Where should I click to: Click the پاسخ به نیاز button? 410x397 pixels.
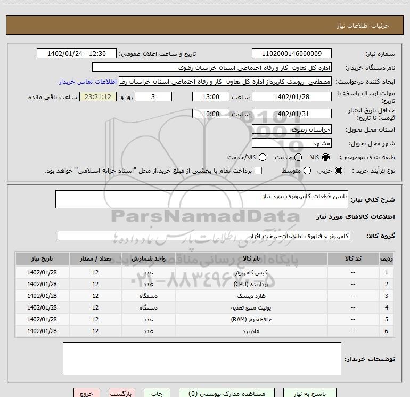point(309,393)
